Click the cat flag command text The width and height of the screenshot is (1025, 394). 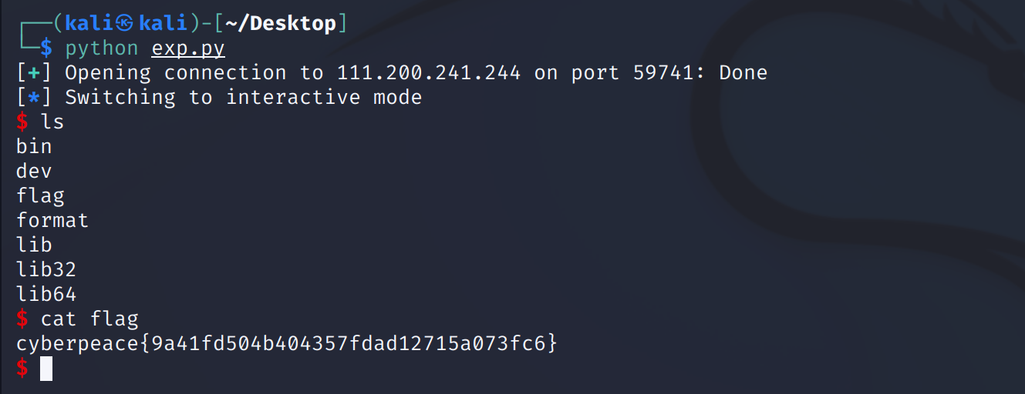click(89, 319)
